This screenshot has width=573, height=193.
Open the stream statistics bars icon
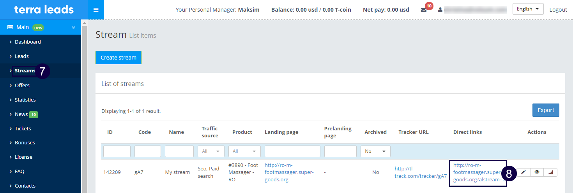[550, 172]
